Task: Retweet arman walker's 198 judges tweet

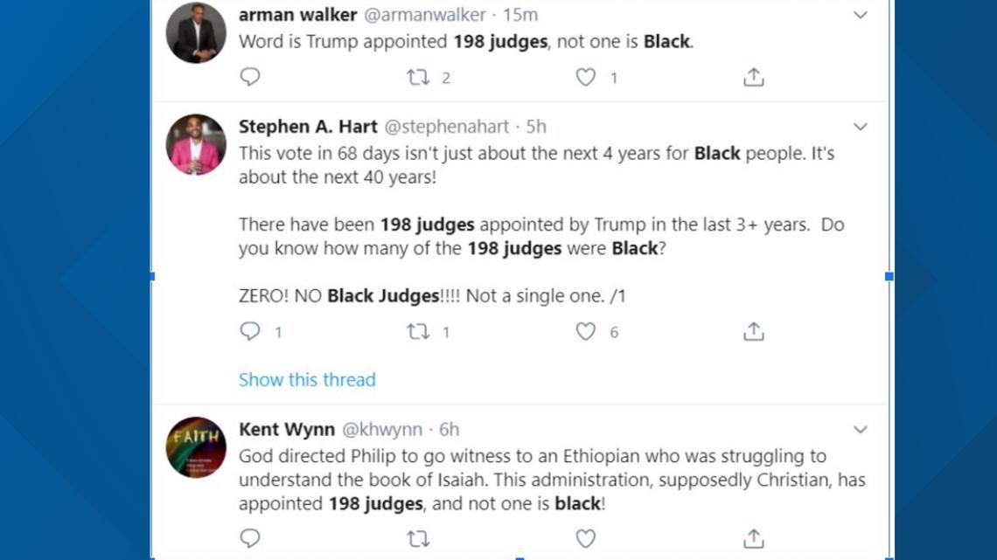Action: pyautogui.click(x=418, y=78)
